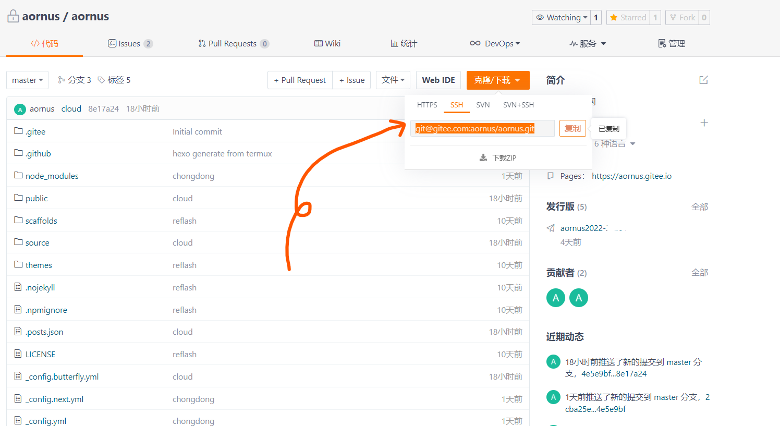The image size is (780, 426).
Task: Open the node_modules folder
Action: click(x=52, y=176)
